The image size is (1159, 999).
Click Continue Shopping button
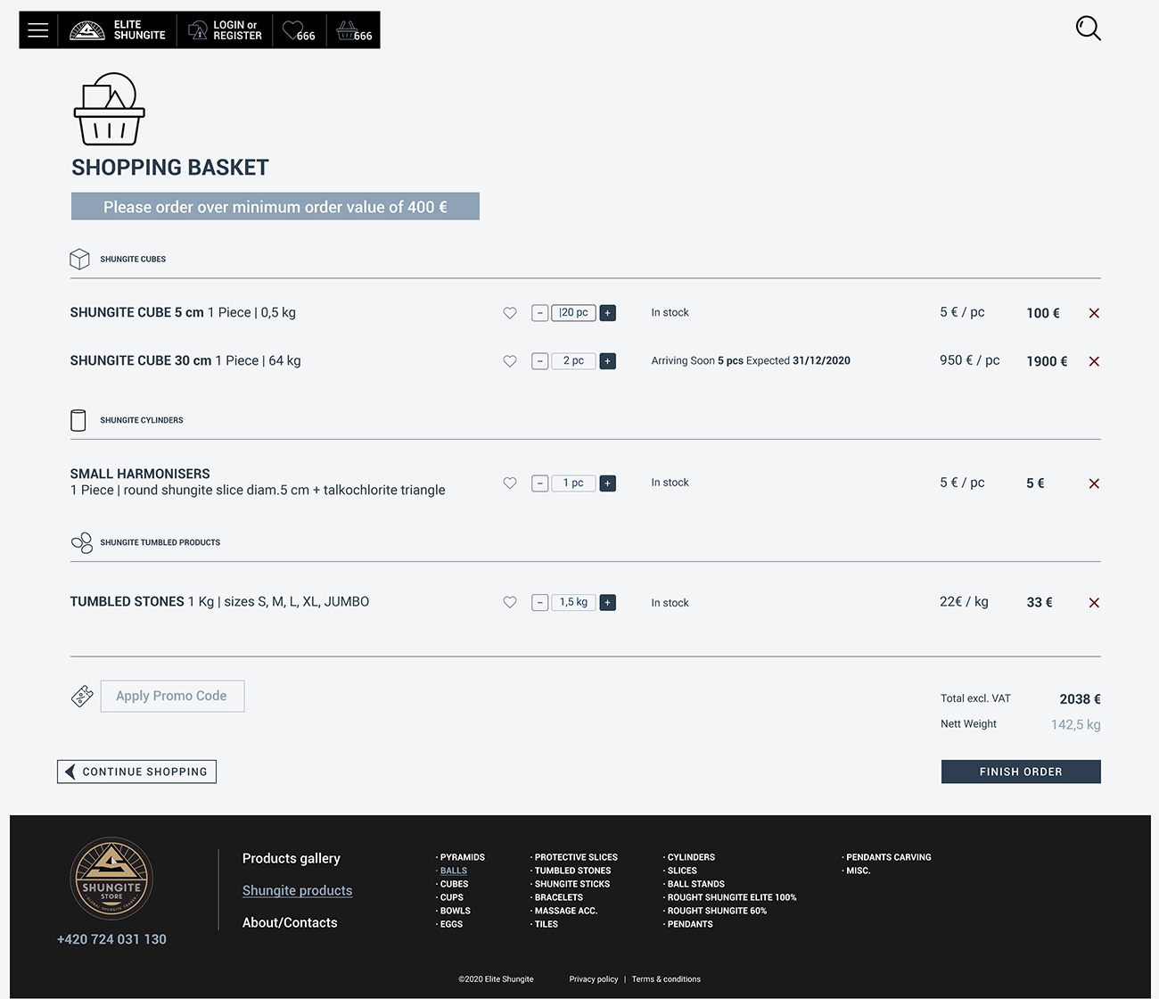click(x=137, y=772)
